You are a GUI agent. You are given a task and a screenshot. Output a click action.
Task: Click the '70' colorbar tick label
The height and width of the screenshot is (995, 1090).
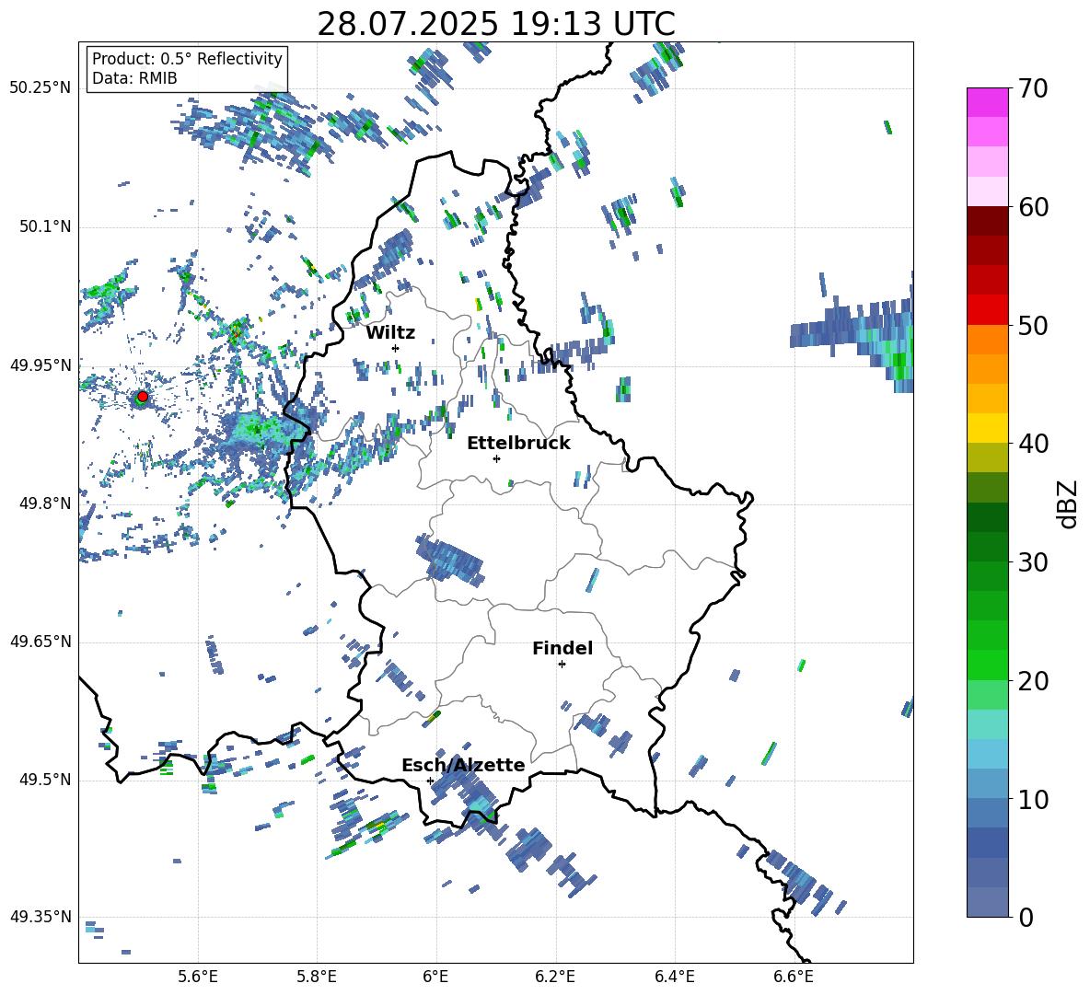[x=1032, y=88]
